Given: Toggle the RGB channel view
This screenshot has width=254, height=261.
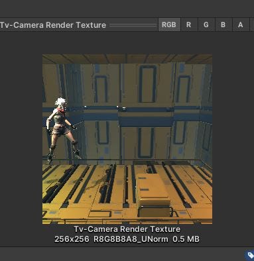Looking at the screenshot, I should [169, 25].
